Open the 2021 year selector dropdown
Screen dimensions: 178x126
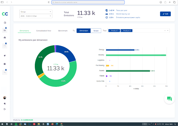coord(36,16)
